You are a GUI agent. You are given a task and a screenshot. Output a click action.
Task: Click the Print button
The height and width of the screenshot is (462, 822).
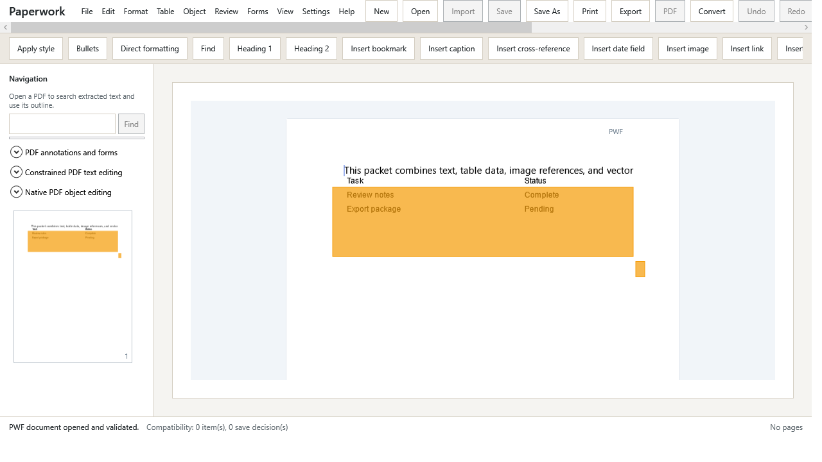pos(590,12)
